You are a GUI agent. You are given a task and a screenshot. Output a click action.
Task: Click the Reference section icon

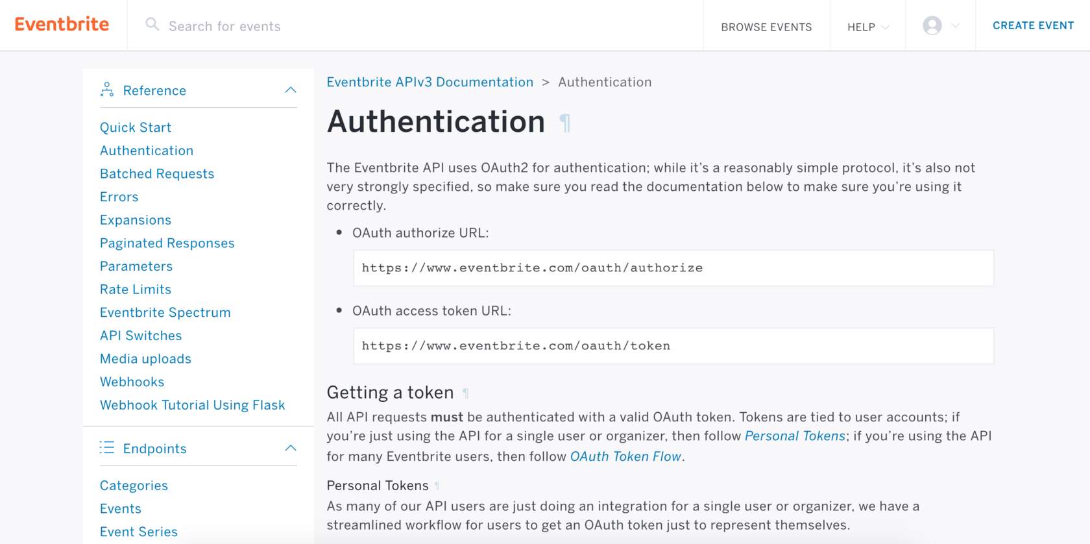[107, 90]
